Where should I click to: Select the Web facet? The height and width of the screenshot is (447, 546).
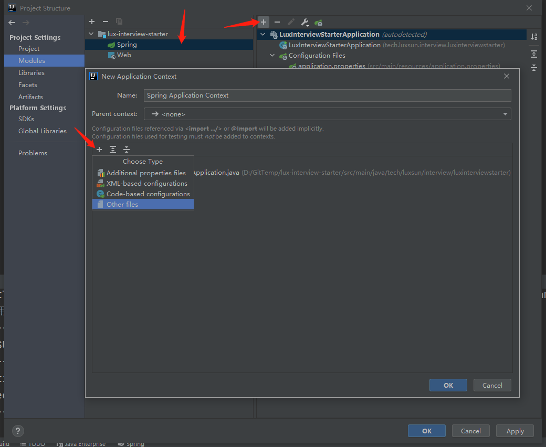tap(124, 55)
